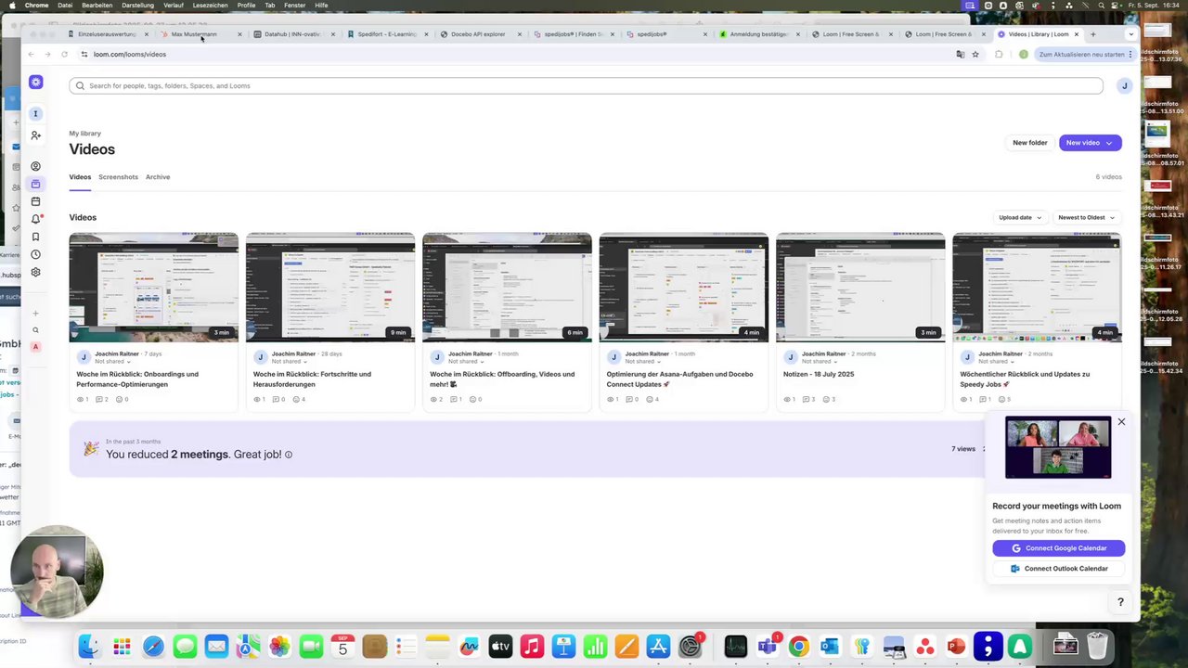
Task: Open the Bearbeiten menu
Action: tap(97, 6)
